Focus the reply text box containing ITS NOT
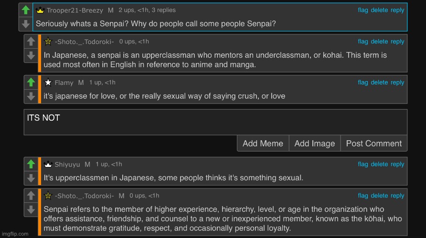Viewport: 426px width, 238px height. (x=215, y=122)
